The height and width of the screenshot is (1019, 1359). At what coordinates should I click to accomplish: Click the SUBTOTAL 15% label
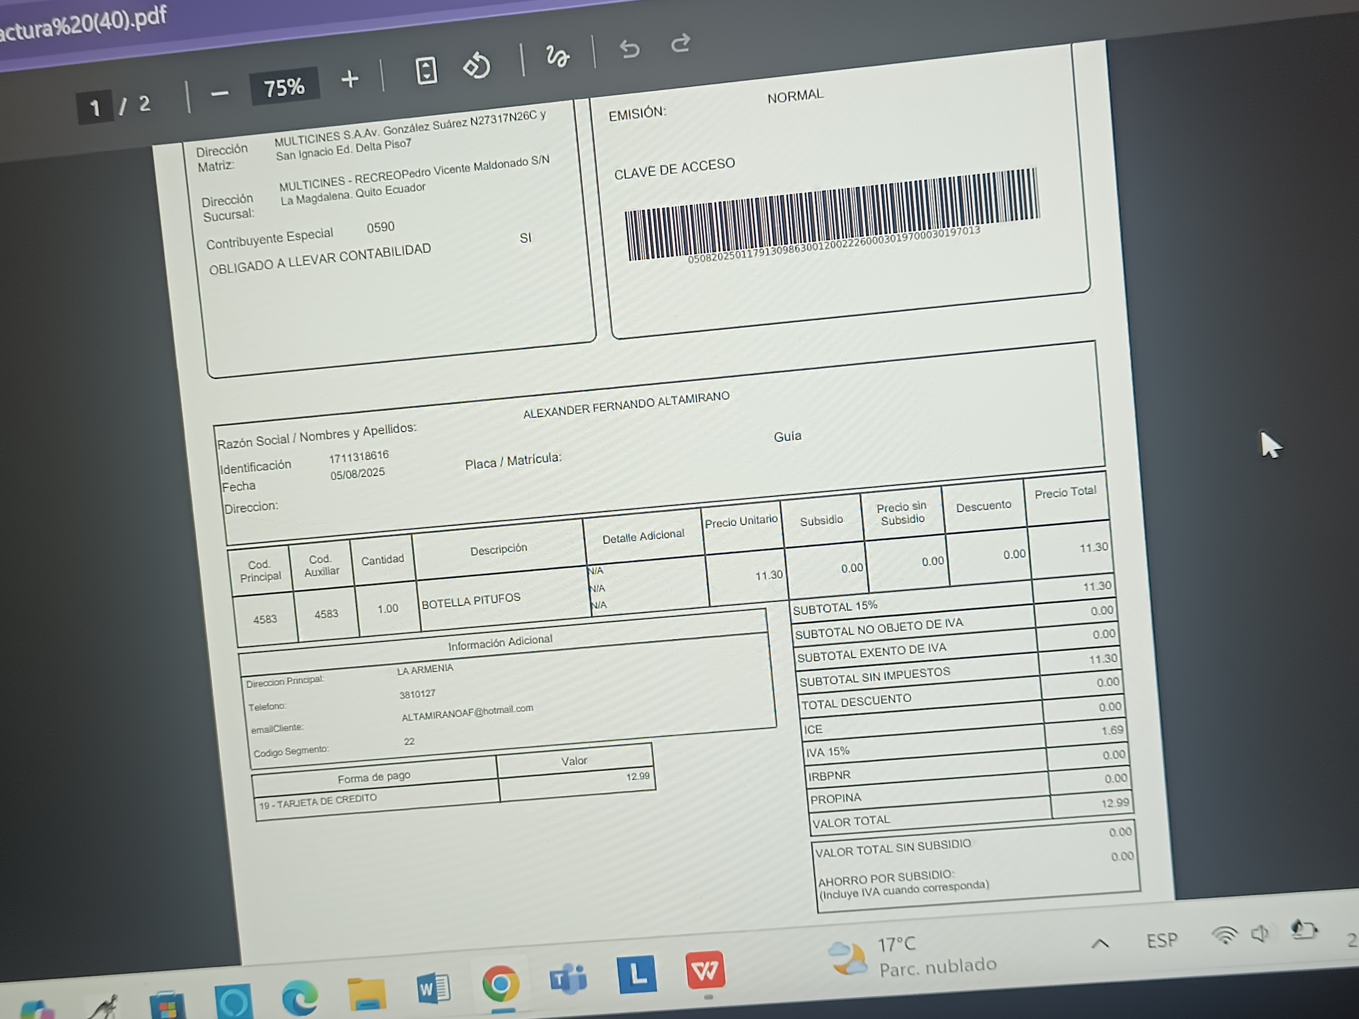pos(835,607)
